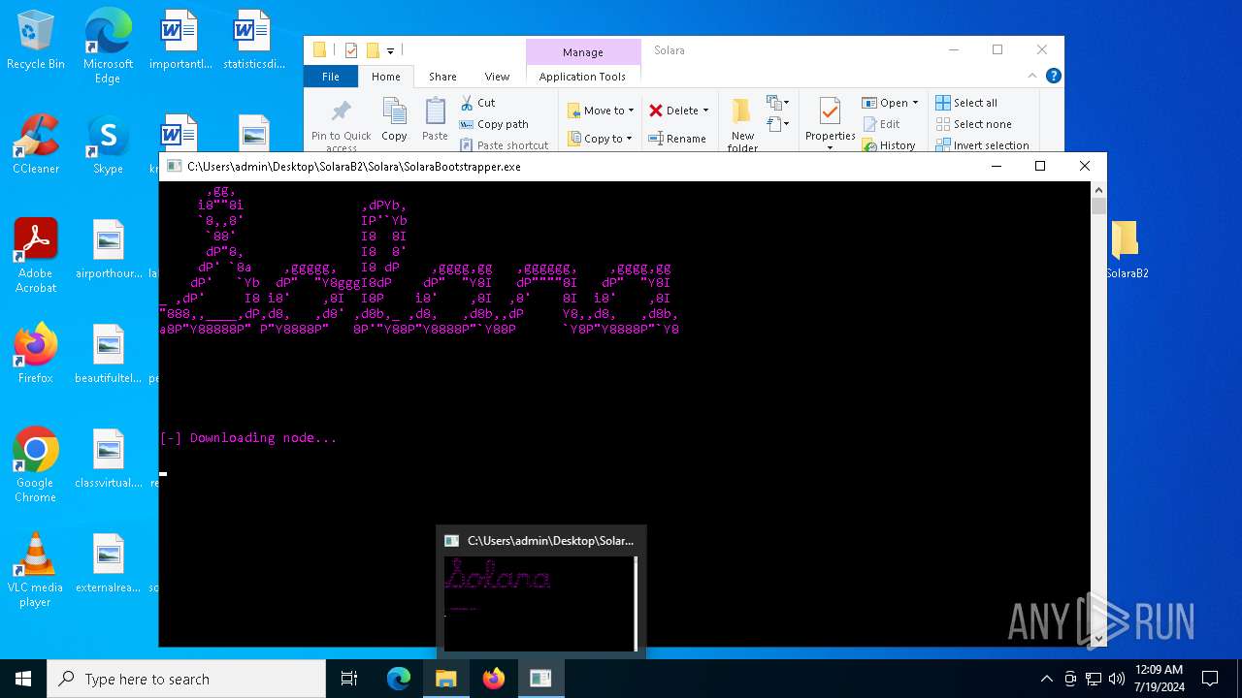
Task: Click the SolaraBootstrapper taskbar preview thumbnail
Action: pos(541,592)
